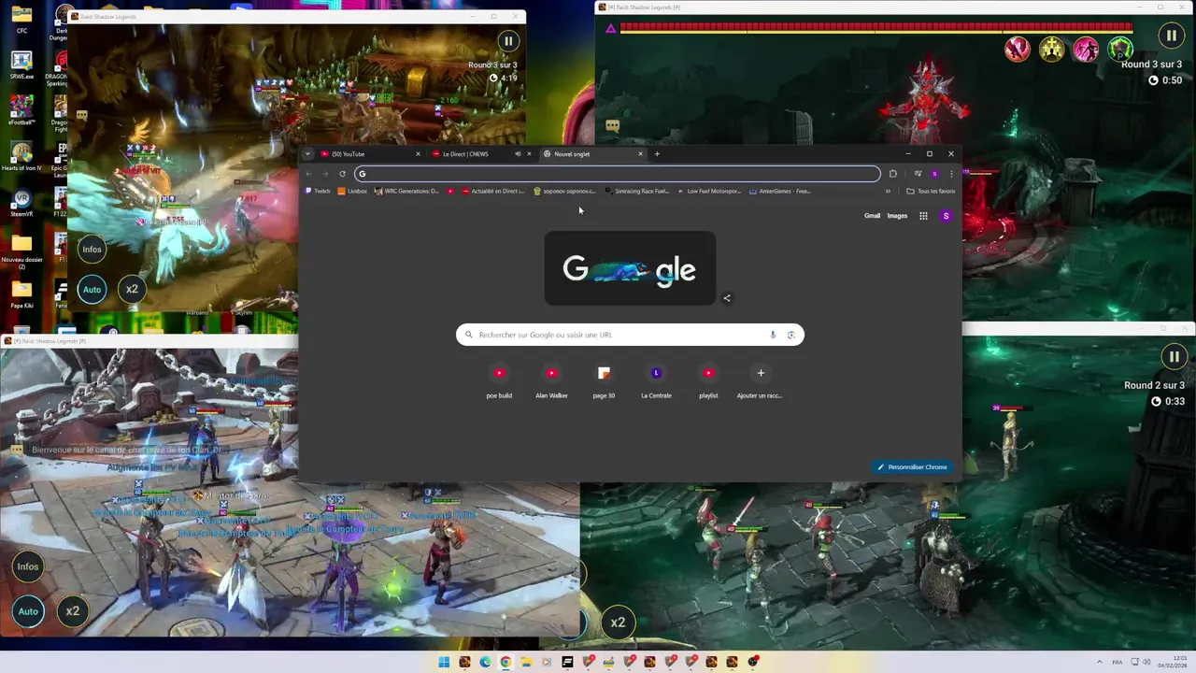1196x673 pixels.
Task: Open Chrome three-dot menu
Action: click(951, 173)
